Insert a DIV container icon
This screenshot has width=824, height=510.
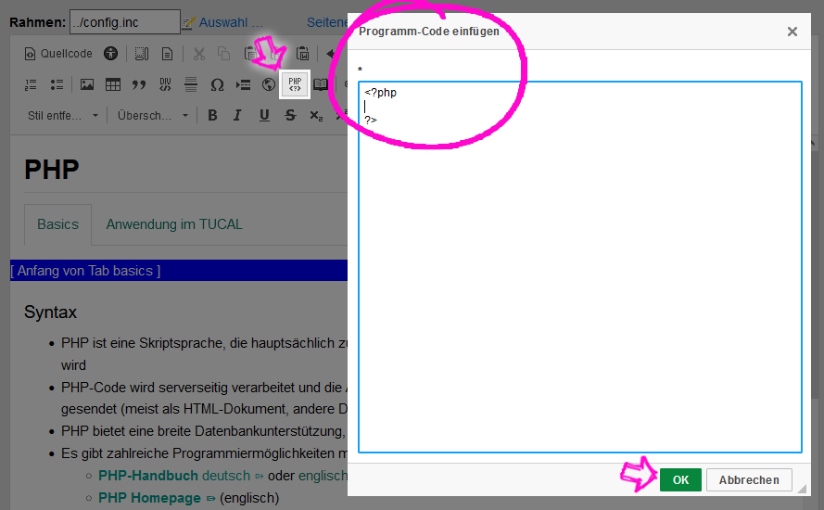(x=165, y=84)
